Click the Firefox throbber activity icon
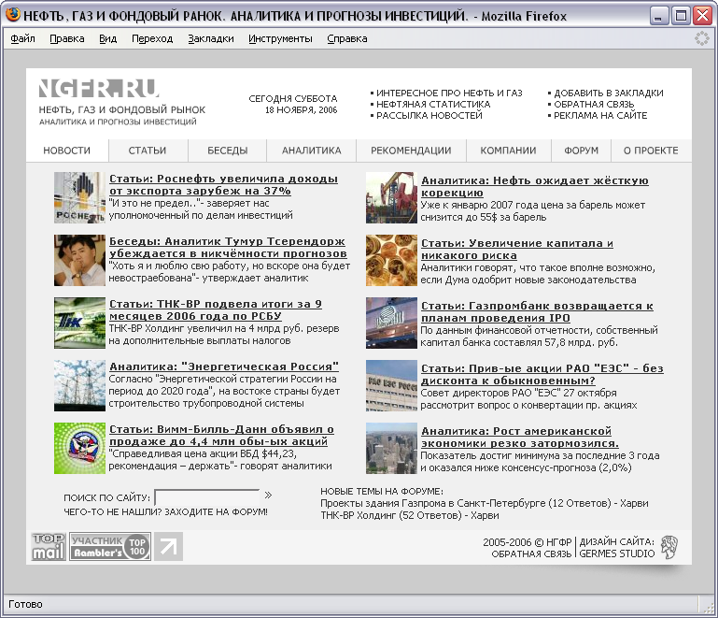718x618 pixels. click(x=701, y=38)
